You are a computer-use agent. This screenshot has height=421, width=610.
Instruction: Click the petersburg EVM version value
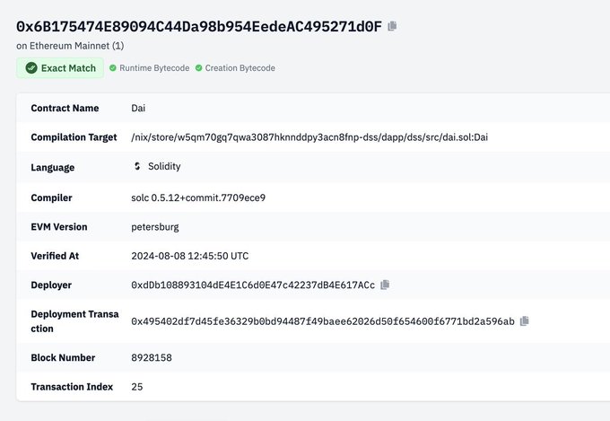[x=155, y=227]
